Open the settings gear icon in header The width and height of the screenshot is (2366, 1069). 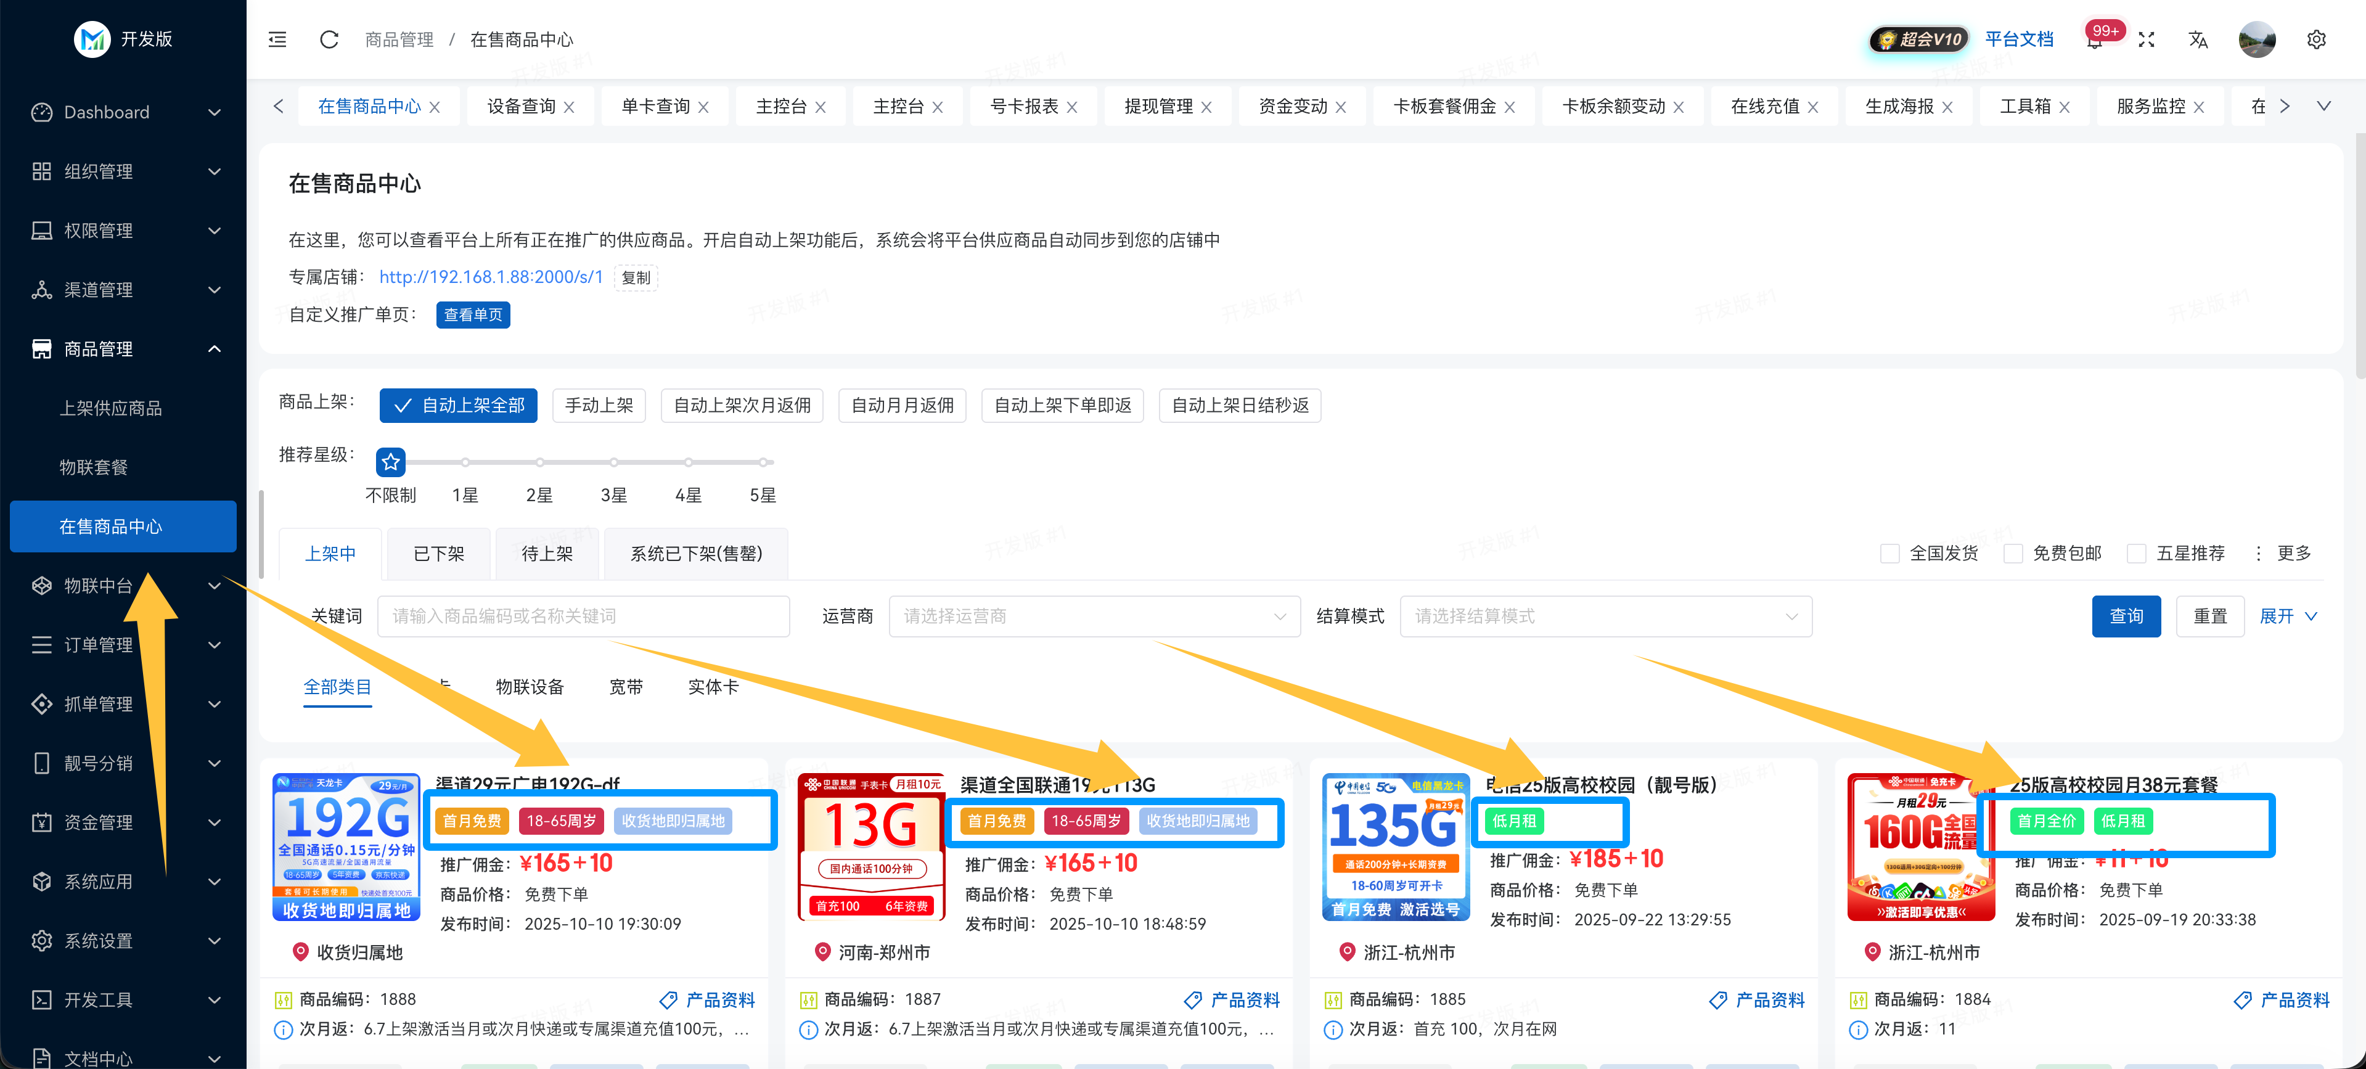click(x=2315, y=39)
